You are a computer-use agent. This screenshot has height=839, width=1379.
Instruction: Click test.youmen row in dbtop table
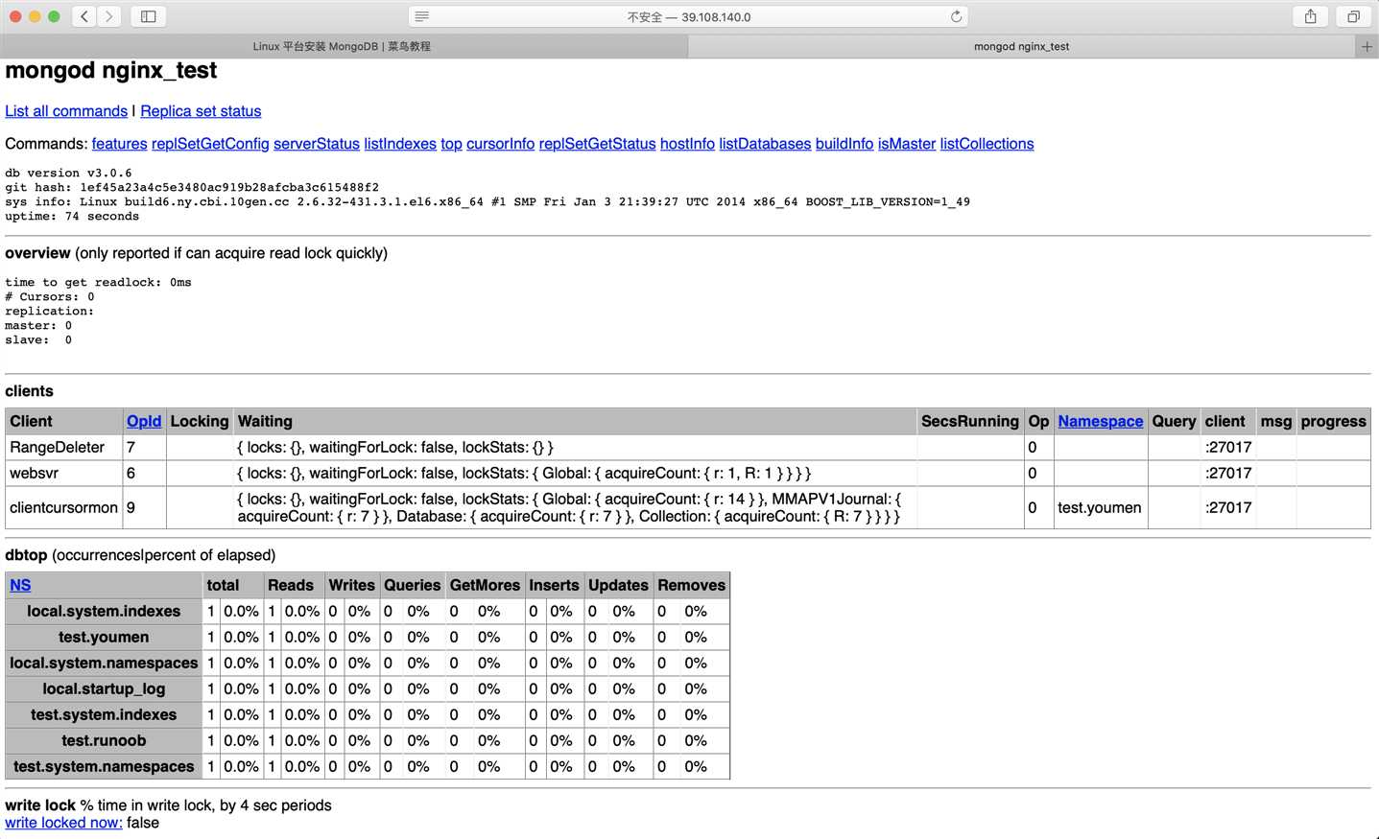(x=104, y=637)
